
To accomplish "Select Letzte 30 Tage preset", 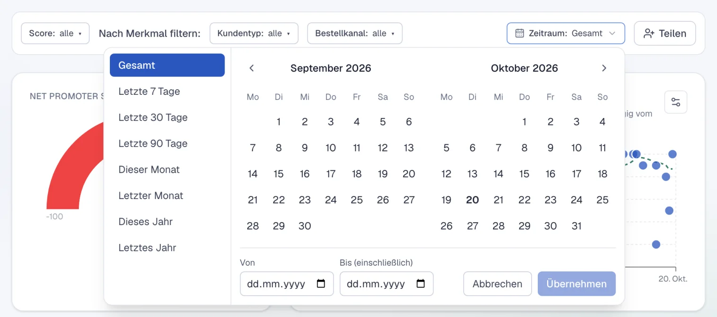I will click(167, 117).
